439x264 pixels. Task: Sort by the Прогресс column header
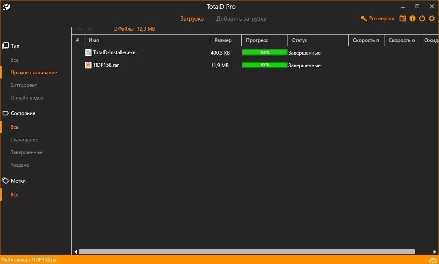(257, 40)
